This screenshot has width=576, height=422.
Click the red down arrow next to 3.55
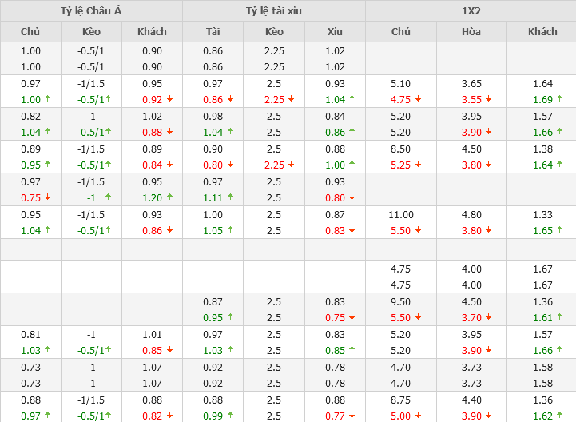coord(488,100)
